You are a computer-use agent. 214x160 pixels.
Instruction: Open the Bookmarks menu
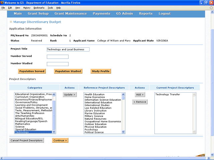point(39,7)
